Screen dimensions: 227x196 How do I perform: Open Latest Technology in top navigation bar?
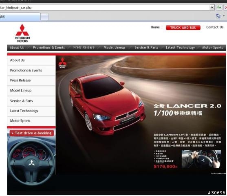[180, 47]
